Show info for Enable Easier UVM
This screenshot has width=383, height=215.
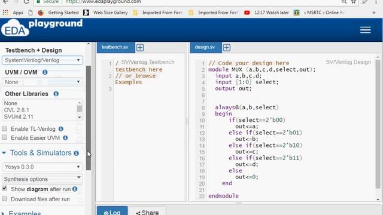(65, 138)
